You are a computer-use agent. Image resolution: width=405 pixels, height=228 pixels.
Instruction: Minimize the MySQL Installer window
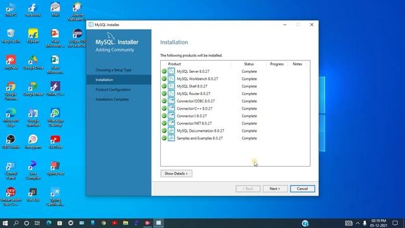tap(285, 25)
